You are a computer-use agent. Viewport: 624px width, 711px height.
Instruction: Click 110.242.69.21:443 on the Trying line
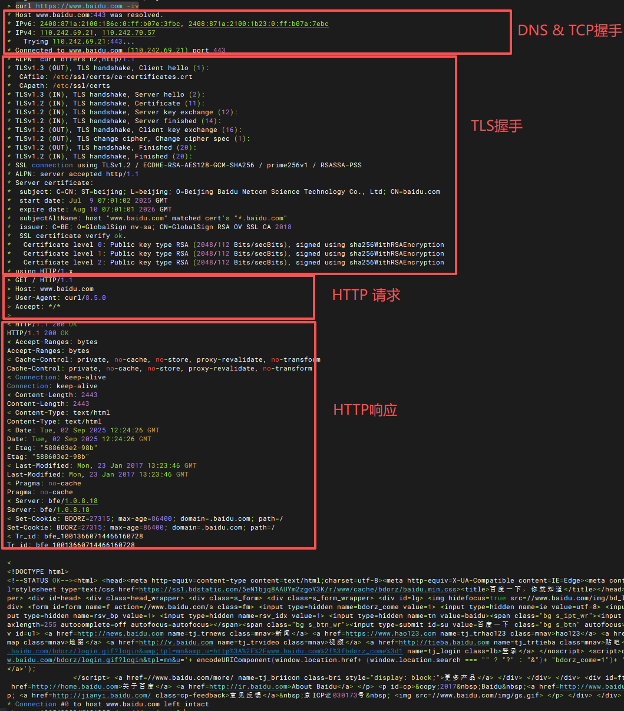pyautogui.click(x=87, y=41)
